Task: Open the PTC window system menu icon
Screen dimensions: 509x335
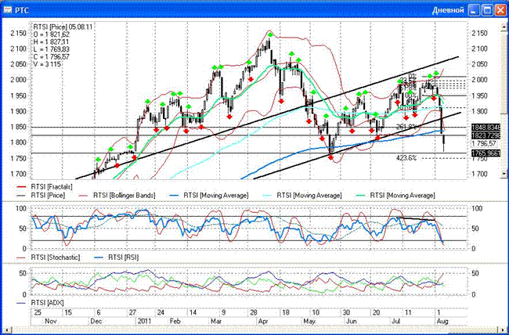Action: [x=7, y=10]
